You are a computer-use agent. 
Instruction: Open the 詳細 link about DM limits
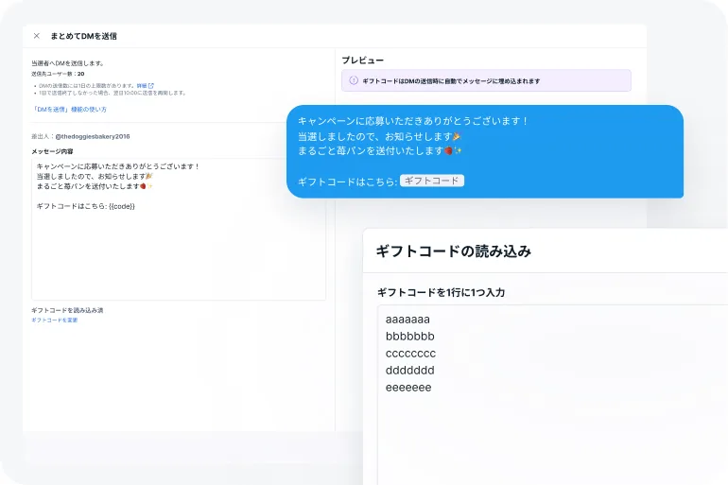141,85
